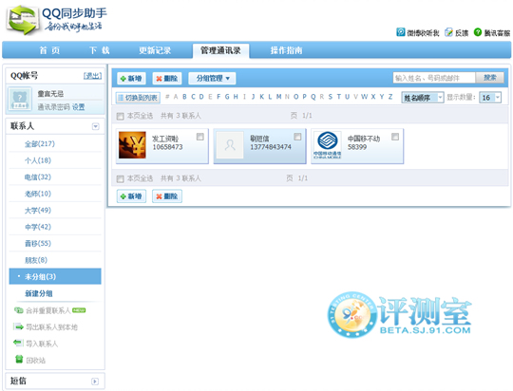Select the 中学(42) group

coord(38,227)
